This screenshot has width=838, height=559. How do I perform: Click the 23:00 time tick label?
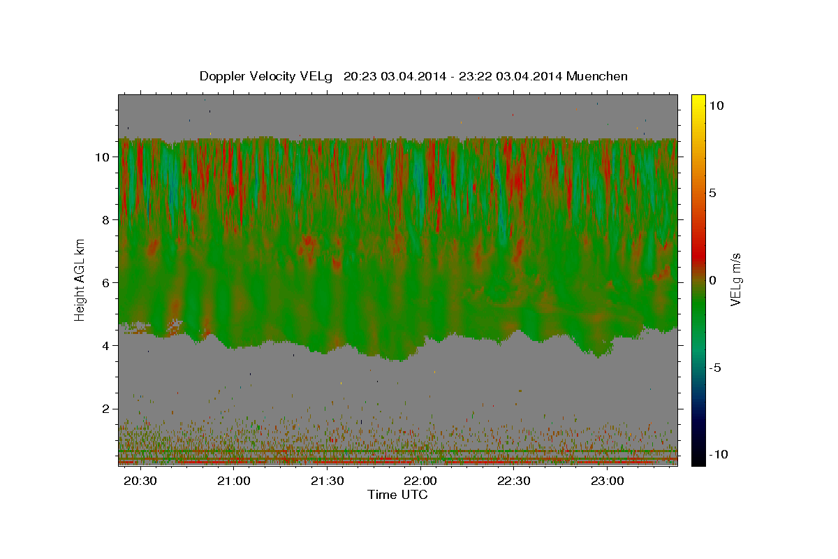click(608, 481)
